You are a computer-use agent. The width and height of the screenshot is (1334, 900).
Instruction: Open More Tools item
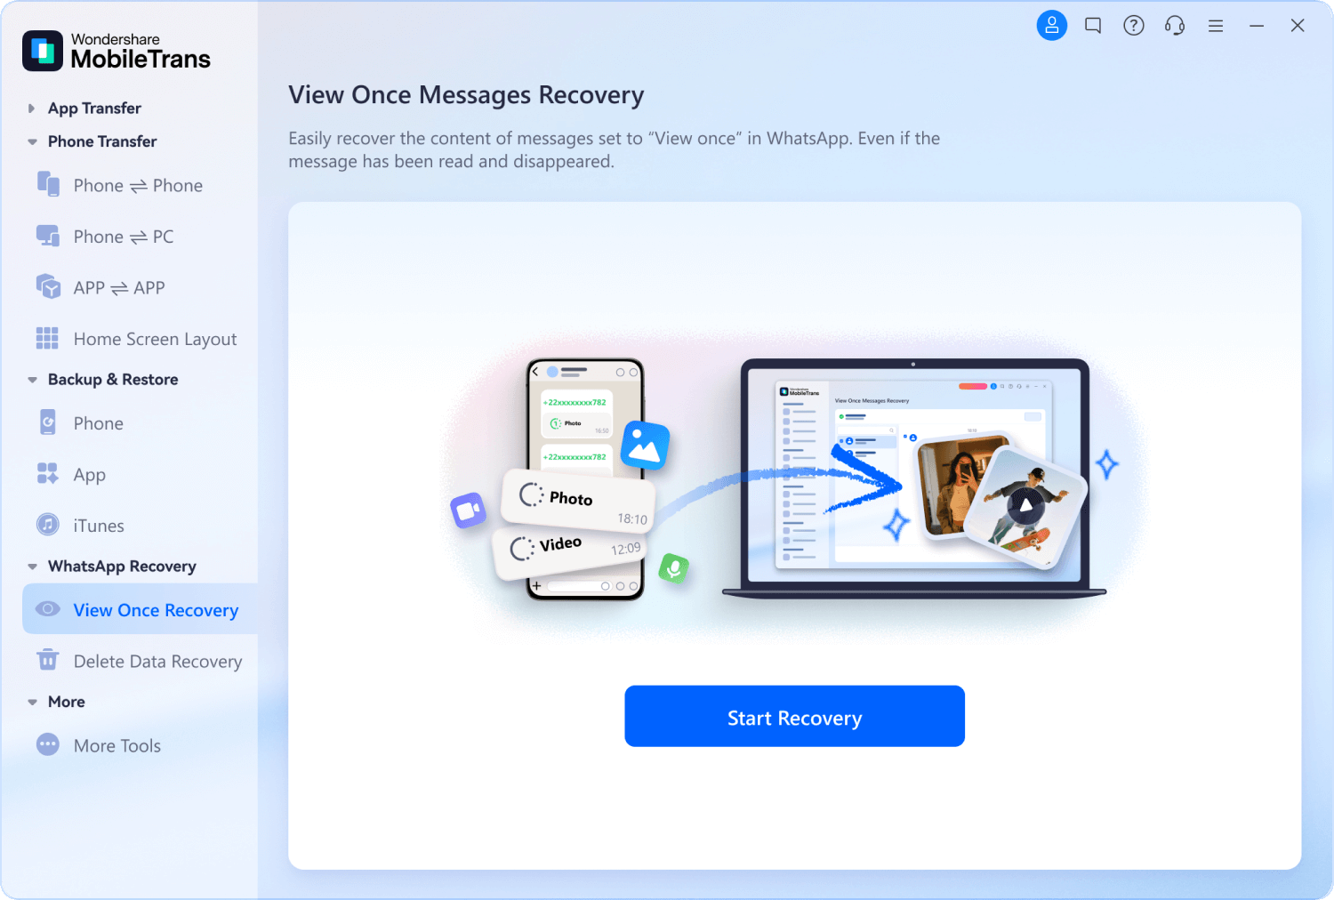pos(117,745)
